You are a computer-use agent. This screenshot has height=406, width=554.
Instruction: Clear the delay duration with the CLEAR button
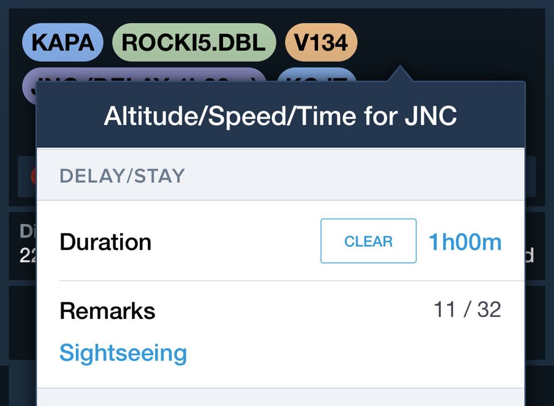[x=368, y=241]
